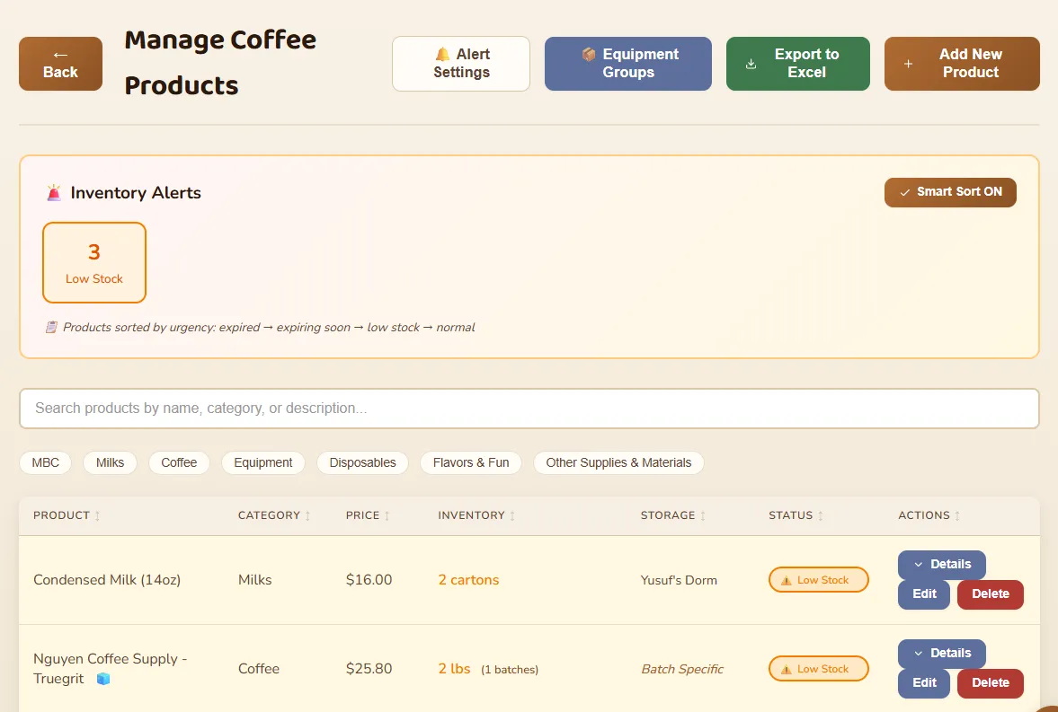Click the 2 lbs inventory value
The height and width of the screenshot is (712, 1058).
coord(454,669)
